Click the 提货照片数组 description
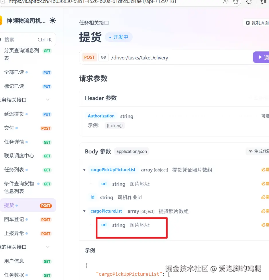This screenshot has width=269, height=280. [x=174, y=211]
